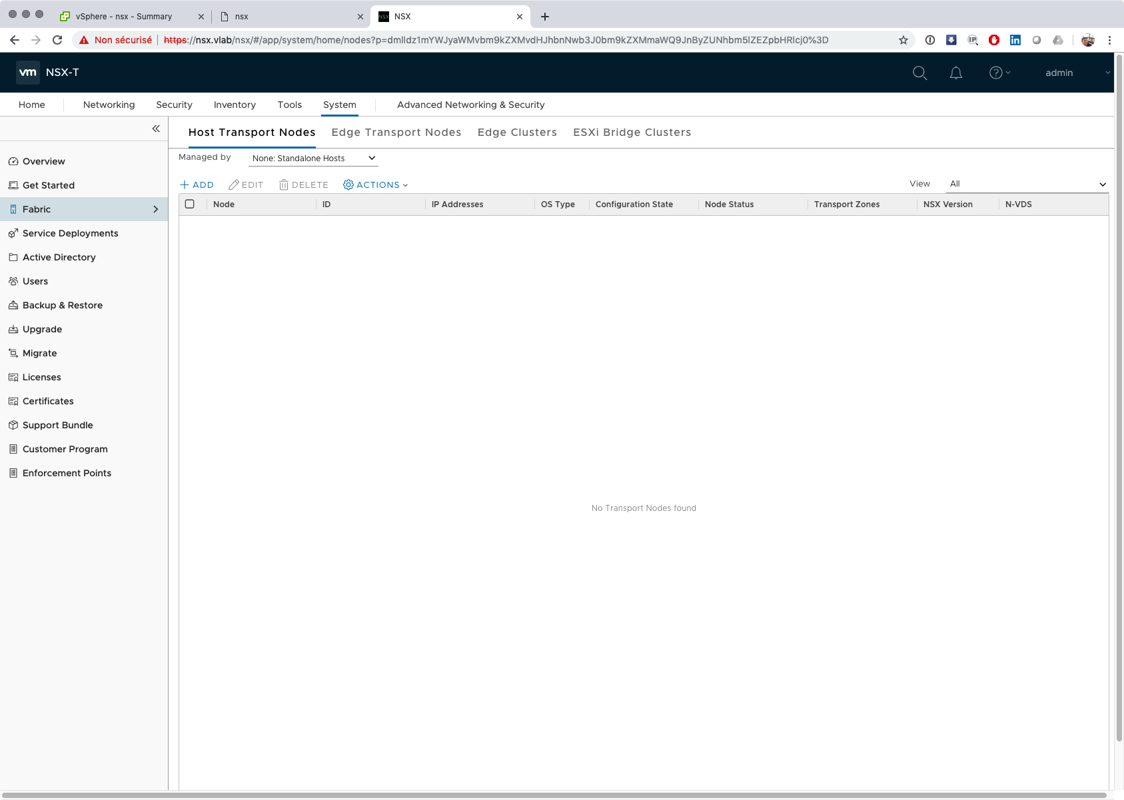1124x800 pixels.
Task: Switch to Edge Transport Nodes tab
Action: click(396, 132)
